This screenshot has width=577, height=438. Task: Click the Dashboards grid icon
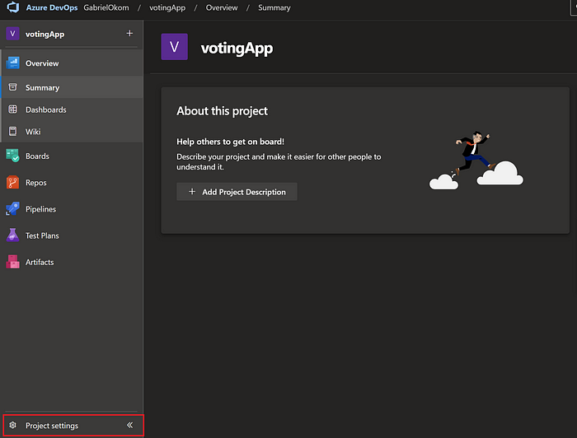point(12,109)
